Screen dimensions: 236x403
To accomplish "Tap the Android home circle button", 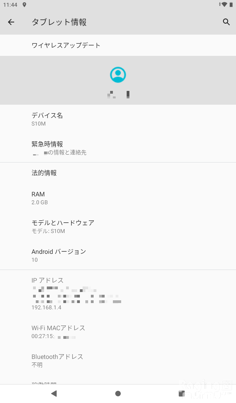I will [118, 393].
